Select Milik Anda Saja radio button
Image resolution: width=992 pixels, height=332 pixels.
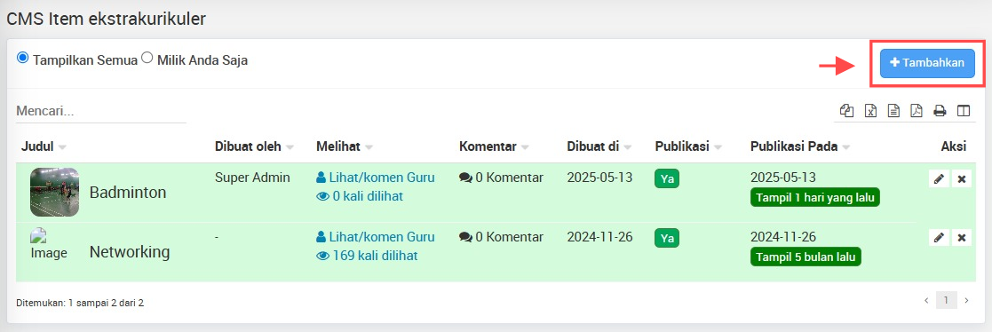[147, 59]
